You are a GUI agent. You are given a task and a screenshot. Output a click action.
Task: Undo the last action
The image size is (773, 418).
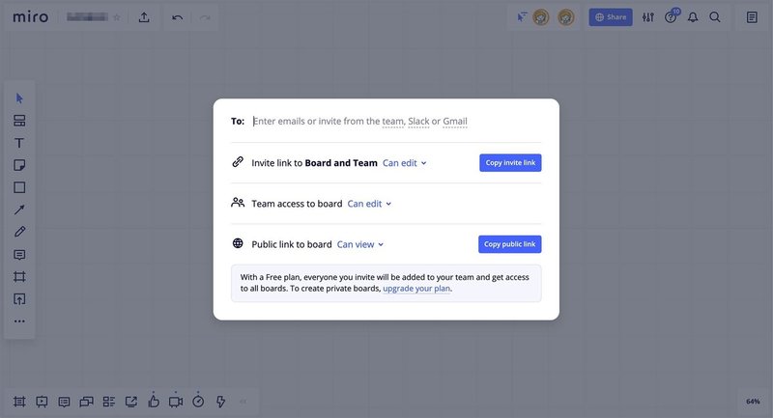[x=177, y=17]
